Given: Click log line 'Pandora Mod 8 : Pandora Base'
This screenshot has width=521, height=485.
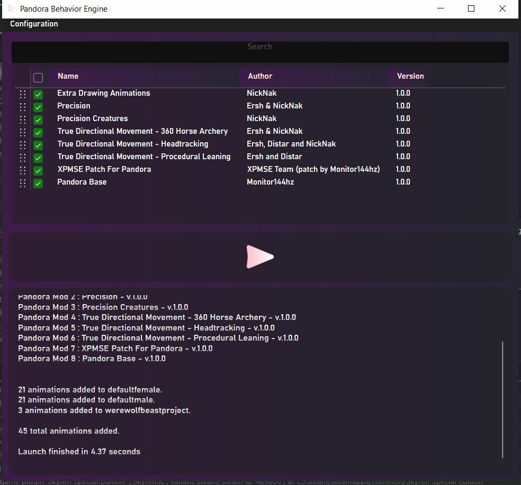Looking at the screenshot, I should (x=92, y=359).
